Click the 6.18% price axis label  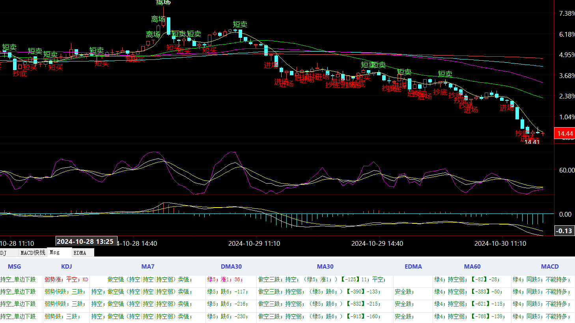[567, 34]
